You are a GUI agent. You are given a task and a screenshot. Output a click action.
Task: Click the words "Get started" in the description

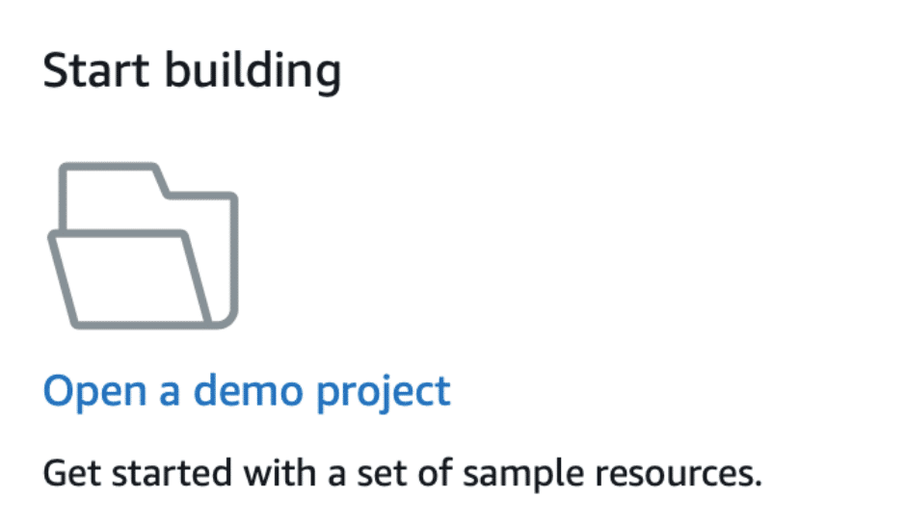coord(137,474)
